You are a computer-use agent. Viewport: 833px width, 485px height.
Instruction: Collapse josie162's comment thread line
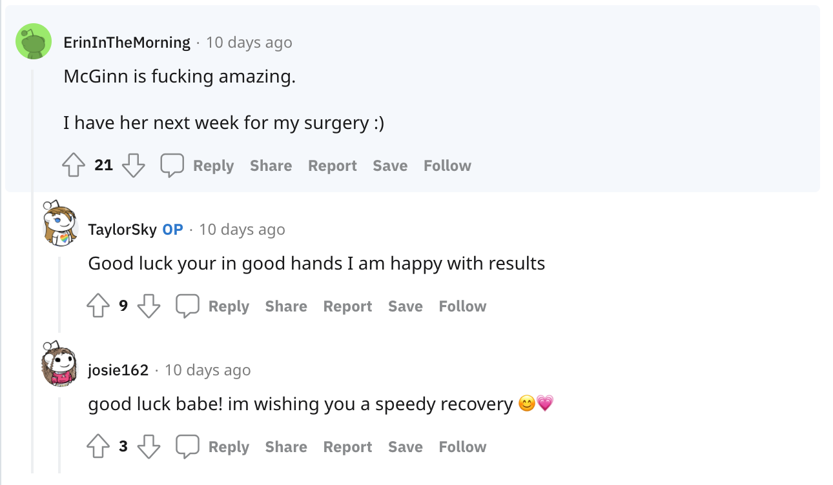(59, 435)
